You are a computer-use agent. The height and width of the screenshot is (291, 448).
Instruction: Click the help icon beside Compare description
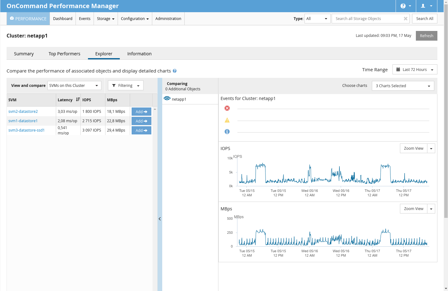coord(175,71)
